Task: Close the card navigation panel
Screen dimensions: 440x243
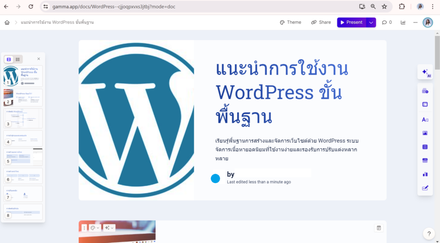Action: coord(39,59)
